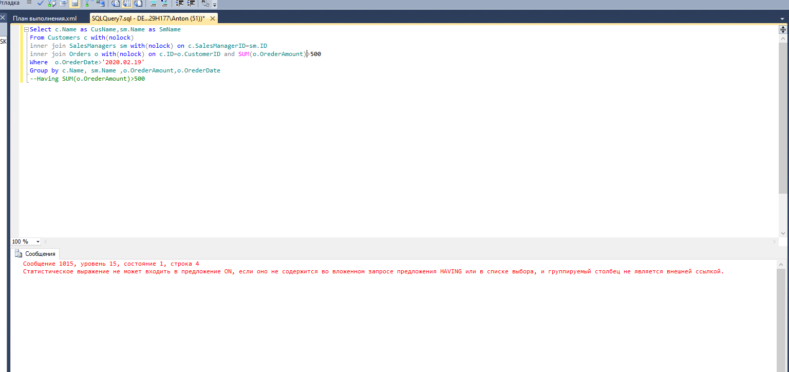
Task: Select the SQLQuery7.sql tab
Action: point(148,18)
